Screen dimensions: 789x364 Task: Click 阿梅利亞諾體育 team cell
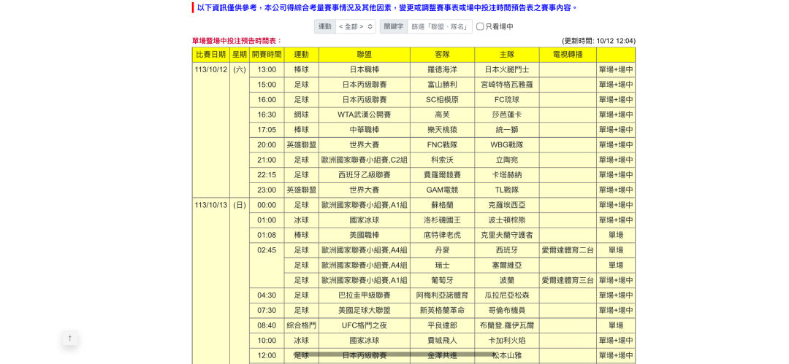(442, 295)
